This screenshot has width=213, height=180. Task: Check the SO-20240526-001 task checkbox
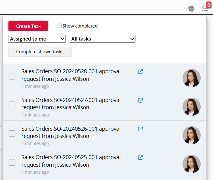point(12,134)
